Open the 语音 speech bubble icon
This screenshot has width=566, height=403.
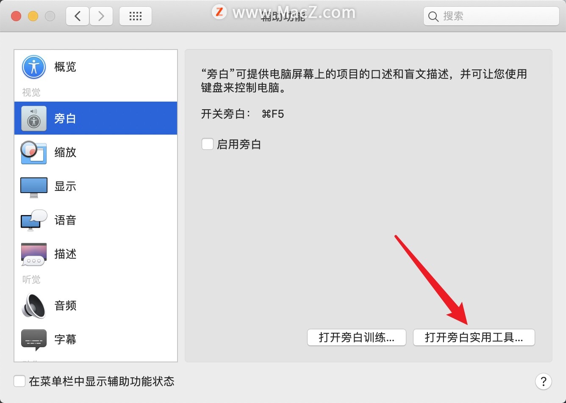click(34, 220)
